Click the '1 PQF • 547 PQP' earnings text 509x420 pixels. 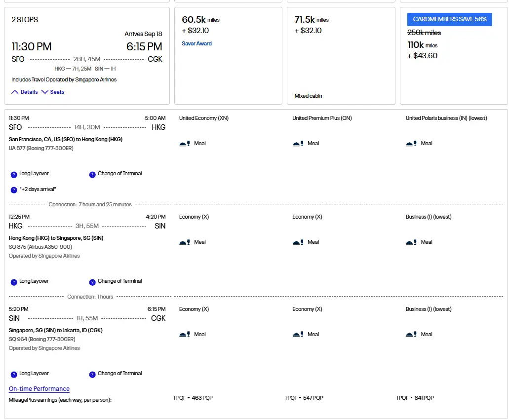click(x=304, y=398)
